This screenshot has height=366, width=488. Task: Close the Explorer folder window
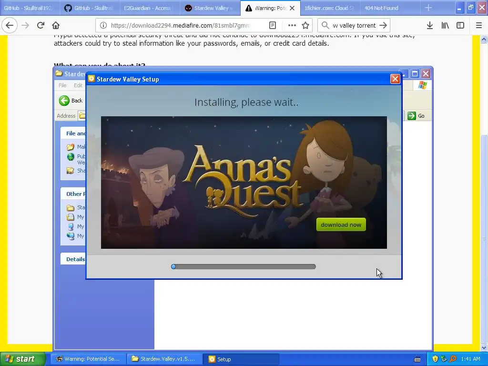pos(426,74)
